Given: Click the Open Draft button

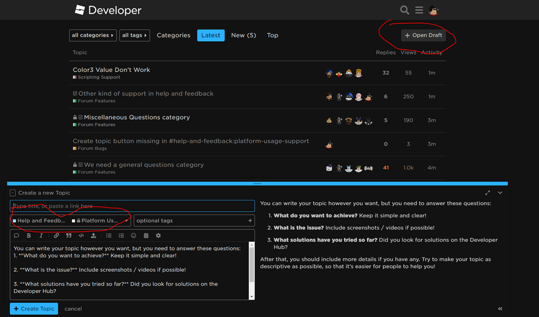Looking at the screenshot, I should point(423,35).
